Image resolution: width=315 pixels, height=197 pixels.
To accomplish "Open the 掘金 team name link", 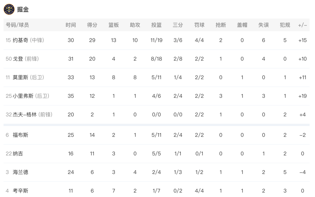I will click(23, 9).
